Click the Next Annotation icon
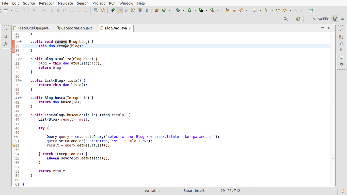The height and width of the screenshot is (195, 347). coord(255,10)
